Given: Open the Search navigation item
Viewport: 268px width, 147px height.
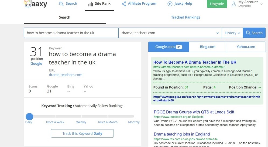Looking at the screenshot, I should tap(68, 4).
